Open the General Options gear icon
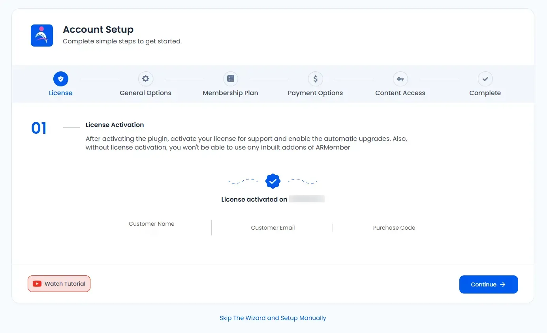Viewport: 547px width, 333px height. point(145,79)
